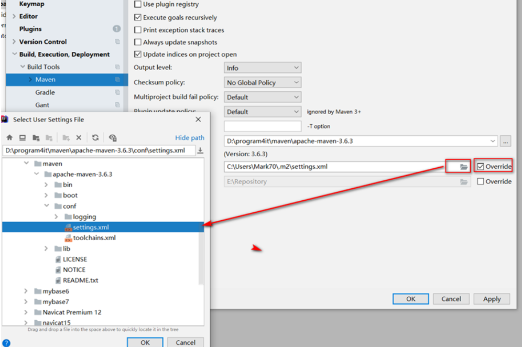The width and height of the screenshot is (522, 347).
Task: Click the Project directory toolbar icon
Action: point(36,137)
